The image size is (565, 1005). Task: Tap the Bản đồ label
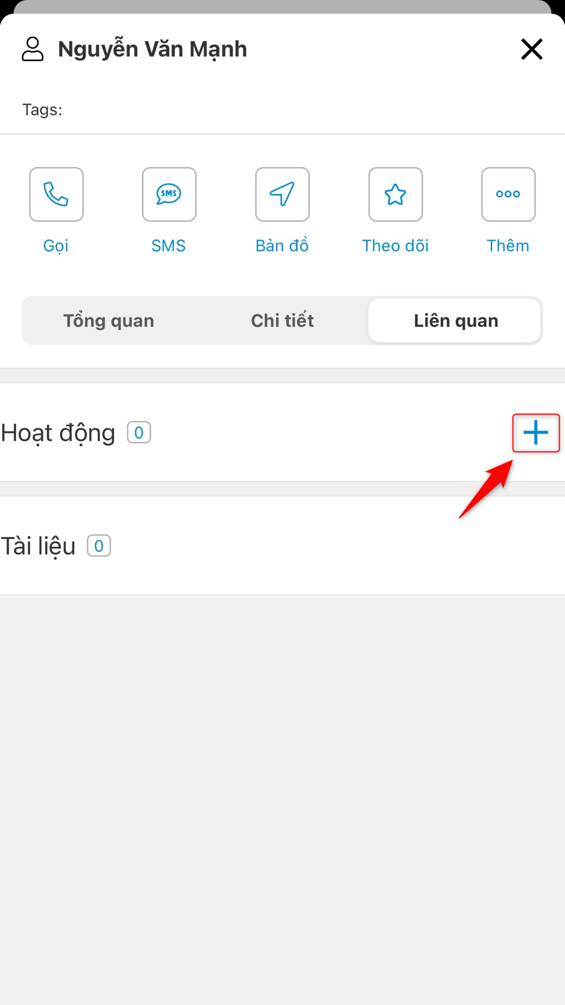(282, 245)
